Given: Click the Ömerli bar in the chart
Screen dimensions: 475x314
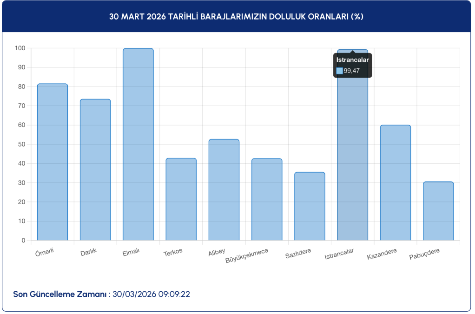Looking at the screenshot, I should click(53, 162).
